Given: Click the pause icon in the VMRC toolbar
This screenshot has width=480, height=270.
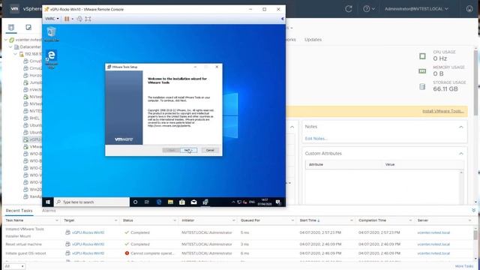Looking at the screenshot, I should click(x=67, y=19).
